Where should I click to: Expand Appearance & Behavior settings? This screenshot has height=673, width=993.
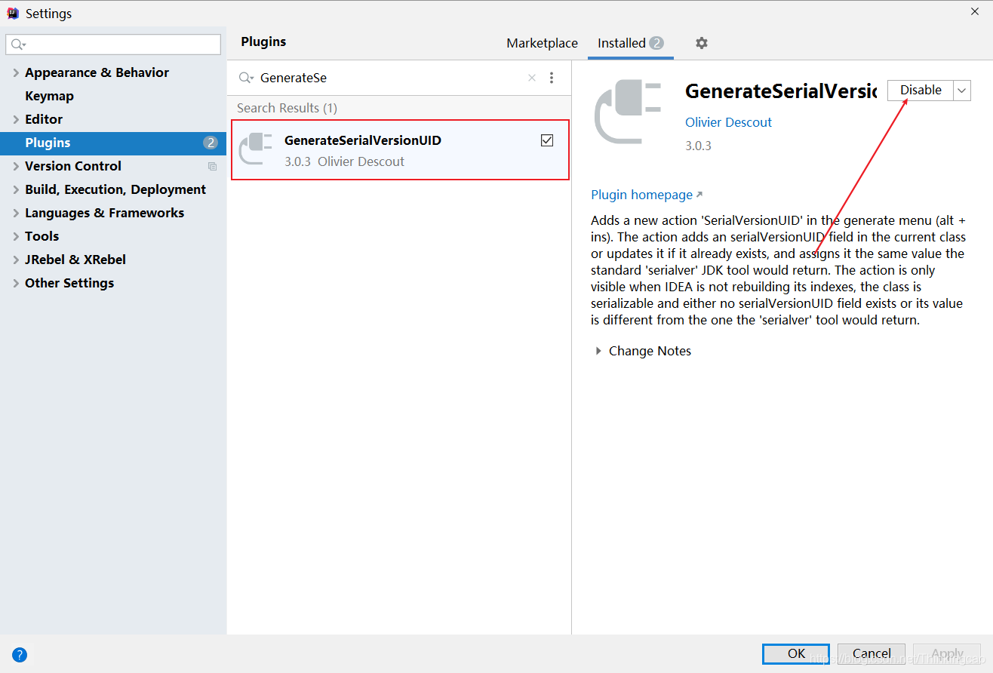(16, 72)
